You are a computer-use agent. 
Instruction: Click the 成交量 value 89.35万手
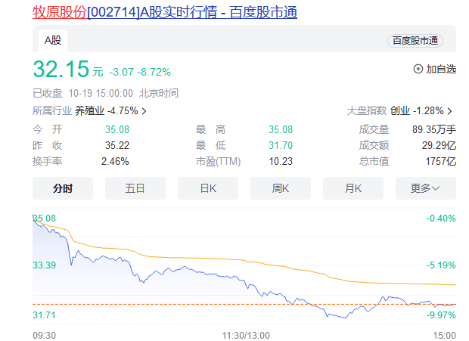[x=434, y=129]
